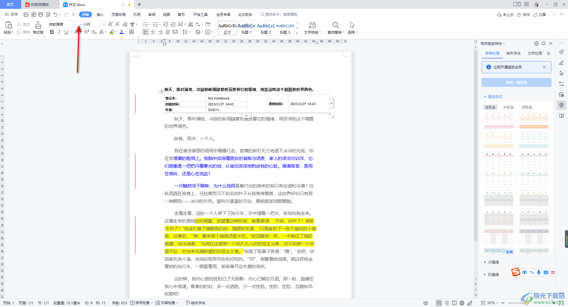This screenshot has height=307, width=568.
Task: Increase font size with A+ icon
Action: tap(110, 24)
